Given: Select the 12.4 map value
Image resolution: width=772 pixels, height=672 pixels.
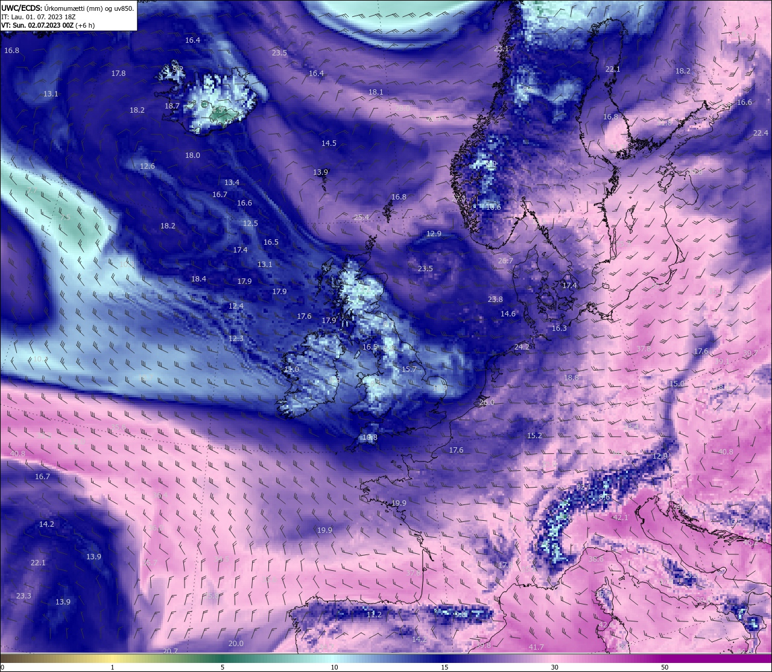Looking at the screenshot, I should (236, 306).
